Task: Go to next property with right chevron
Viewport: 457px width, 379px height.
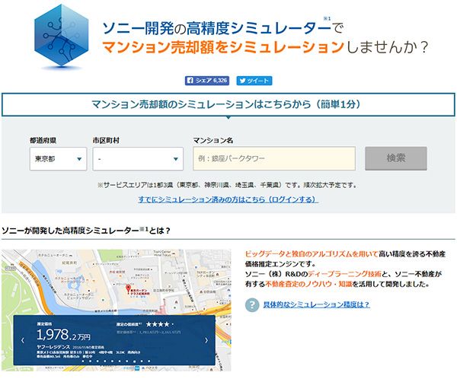Action: [206, 340]
